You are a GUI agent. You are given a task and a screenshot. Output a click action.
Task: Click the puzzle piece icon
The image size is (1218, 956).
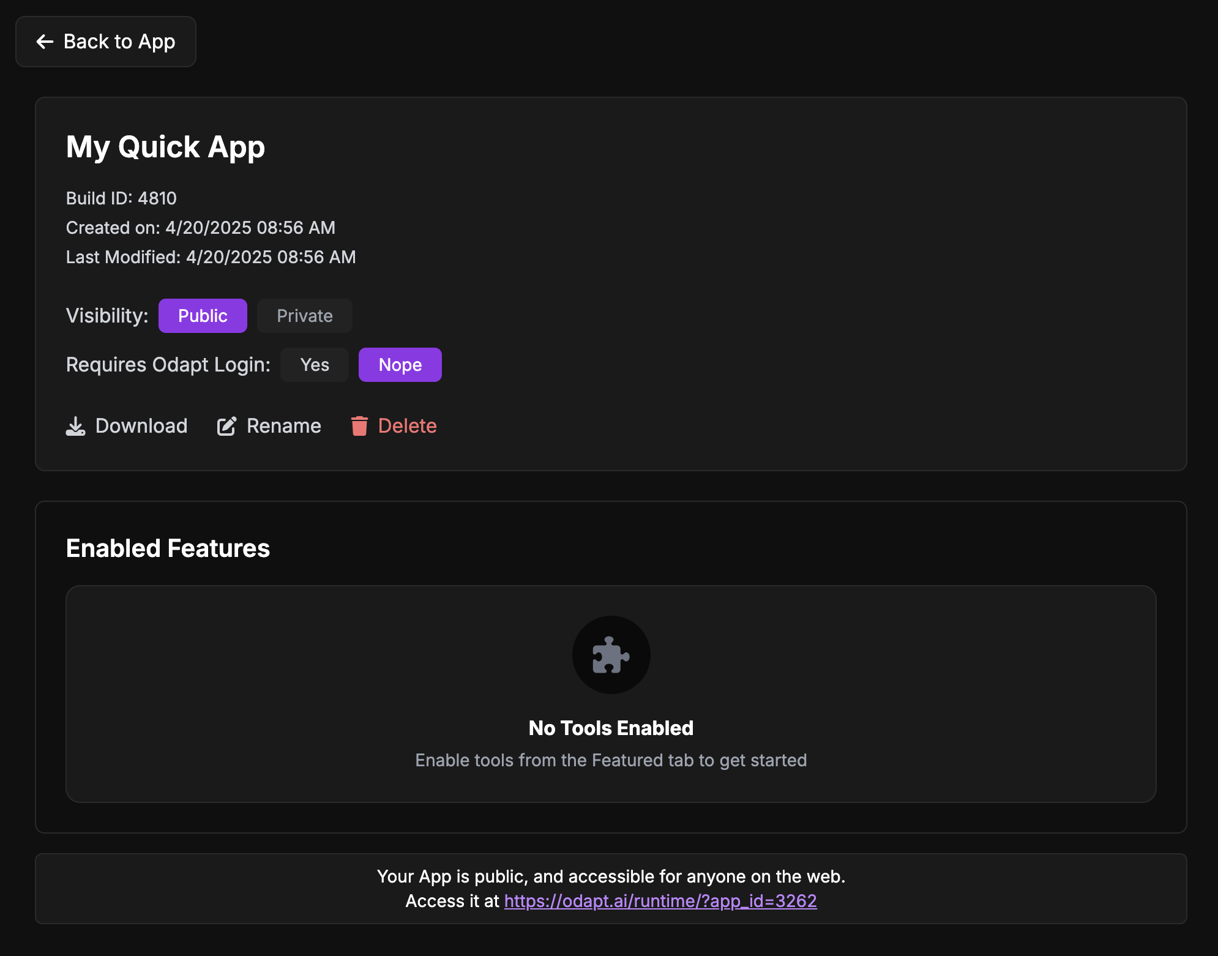point(611,655)
